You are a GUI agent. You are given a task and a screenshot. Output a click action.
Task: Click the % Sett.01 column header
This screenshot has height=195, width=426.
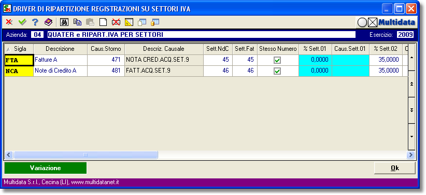point(315,49)
